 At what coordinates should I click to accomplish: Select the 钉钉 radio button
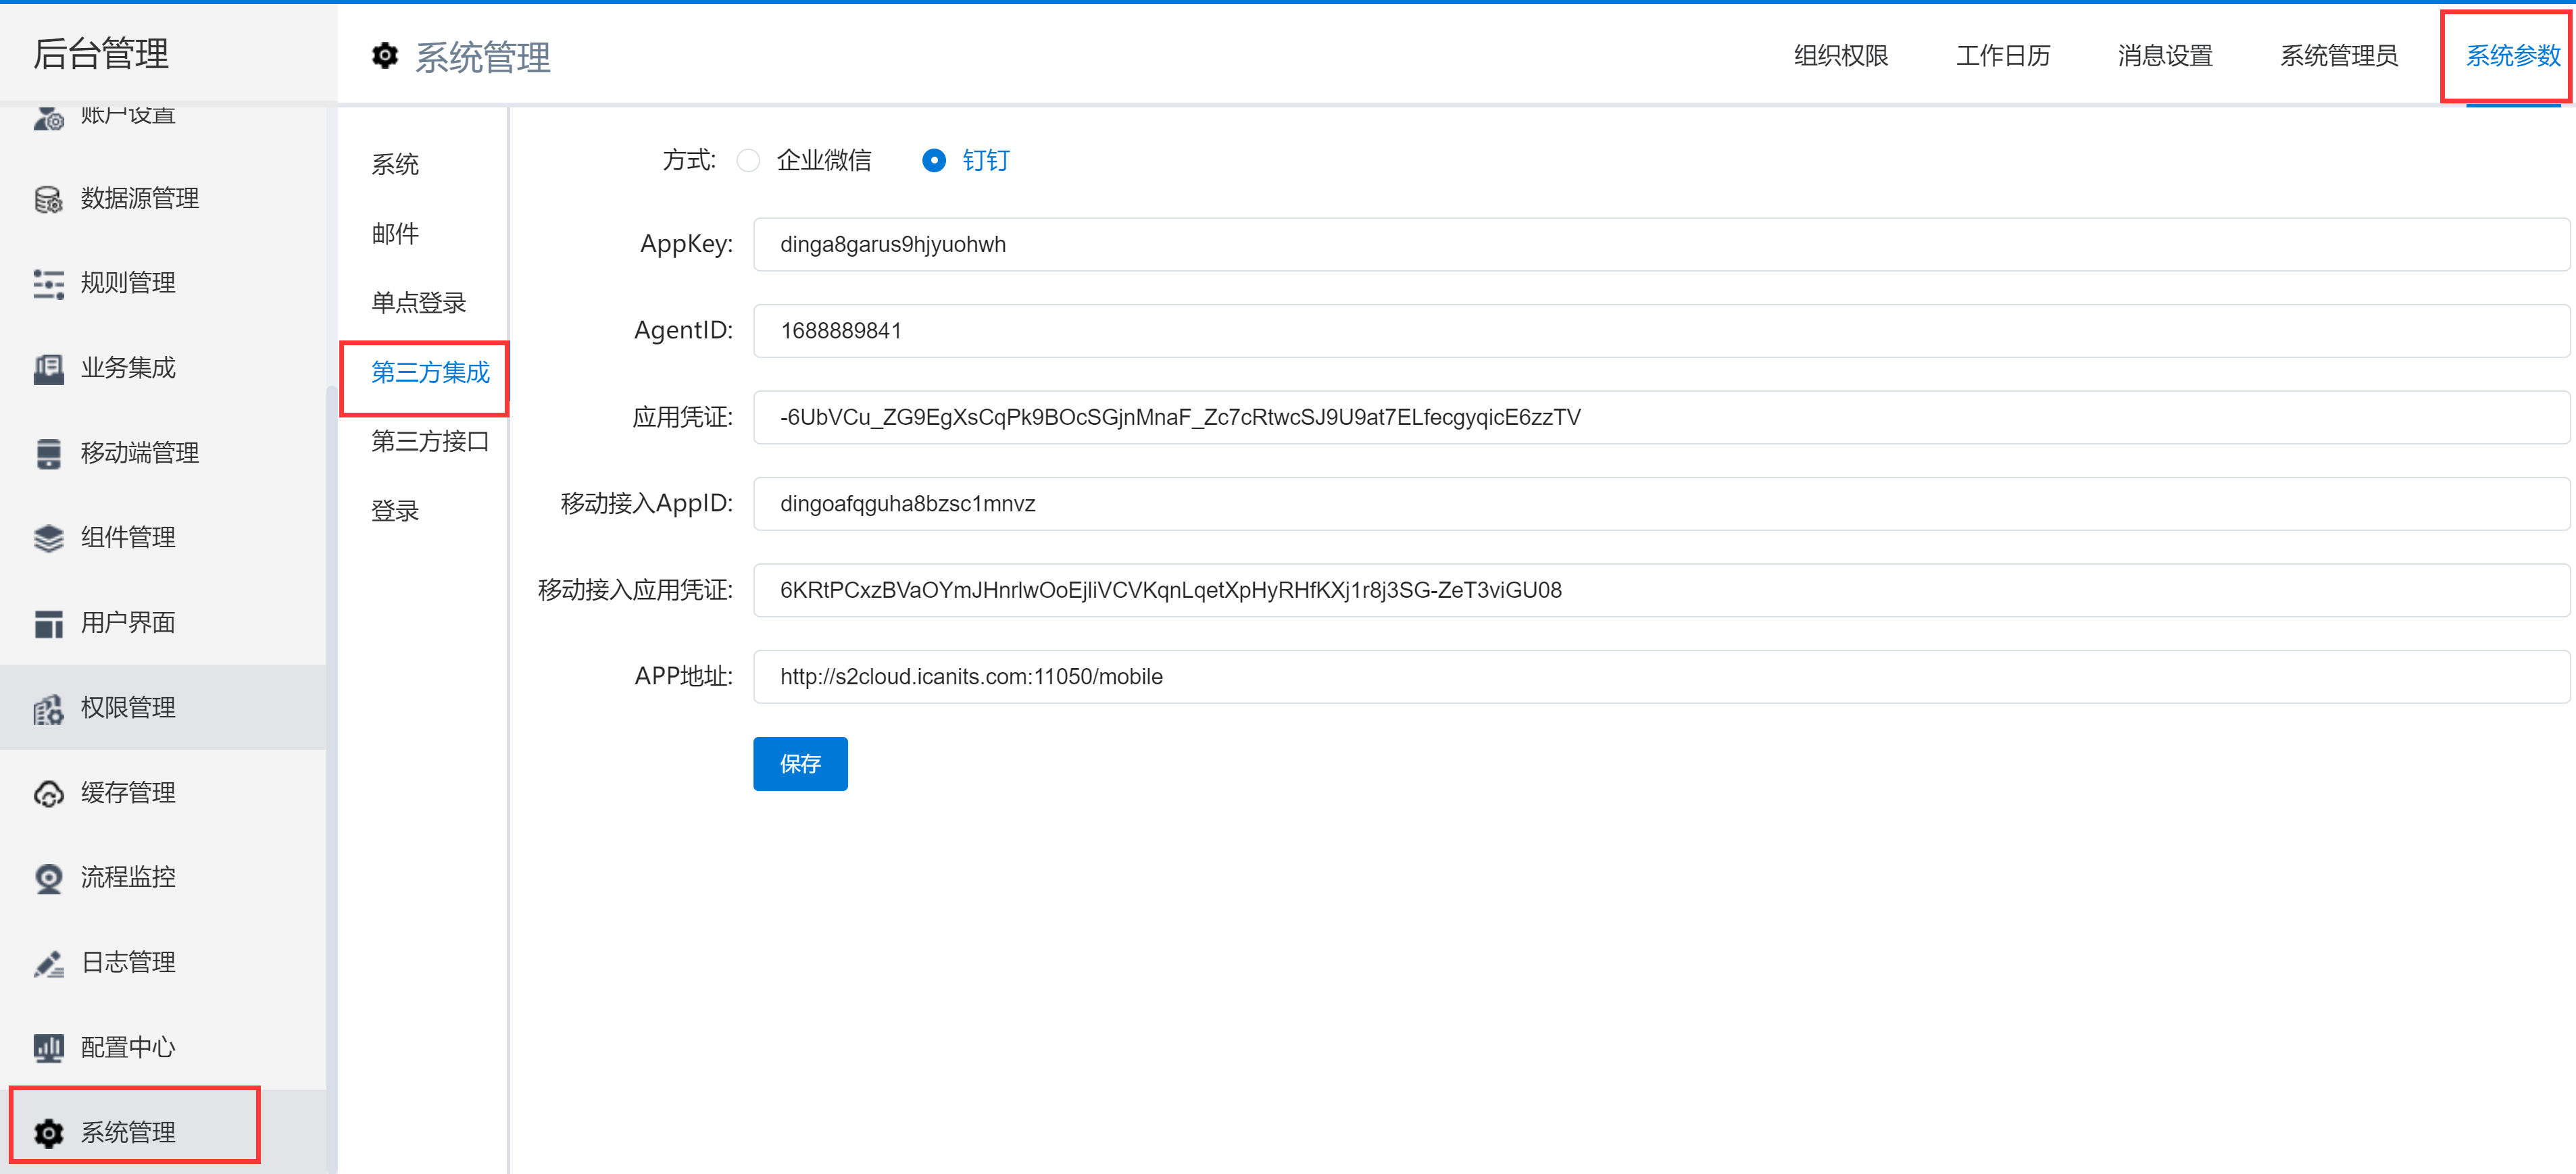[x=933, y=160]
